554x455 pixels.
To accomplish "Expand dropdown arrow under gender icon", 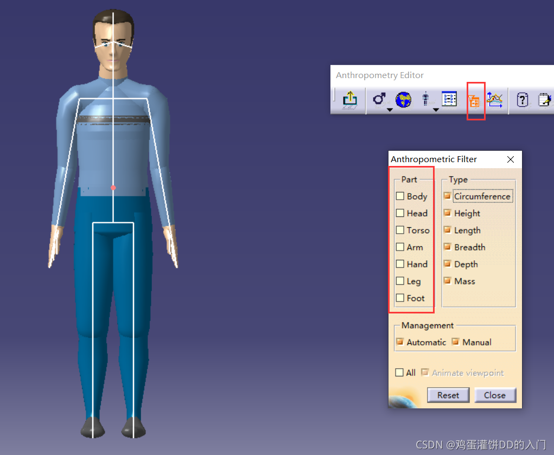I will point(390,110).
